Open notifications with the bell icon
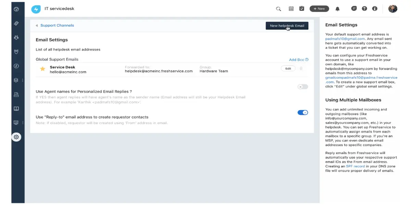This screenshot has width=411, height=205. click(337, 9)
